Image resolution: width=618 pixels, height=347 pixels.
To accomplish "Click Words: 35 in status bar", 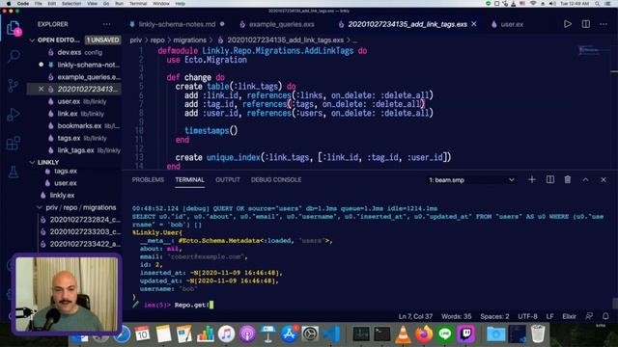I will click(457, 316).
